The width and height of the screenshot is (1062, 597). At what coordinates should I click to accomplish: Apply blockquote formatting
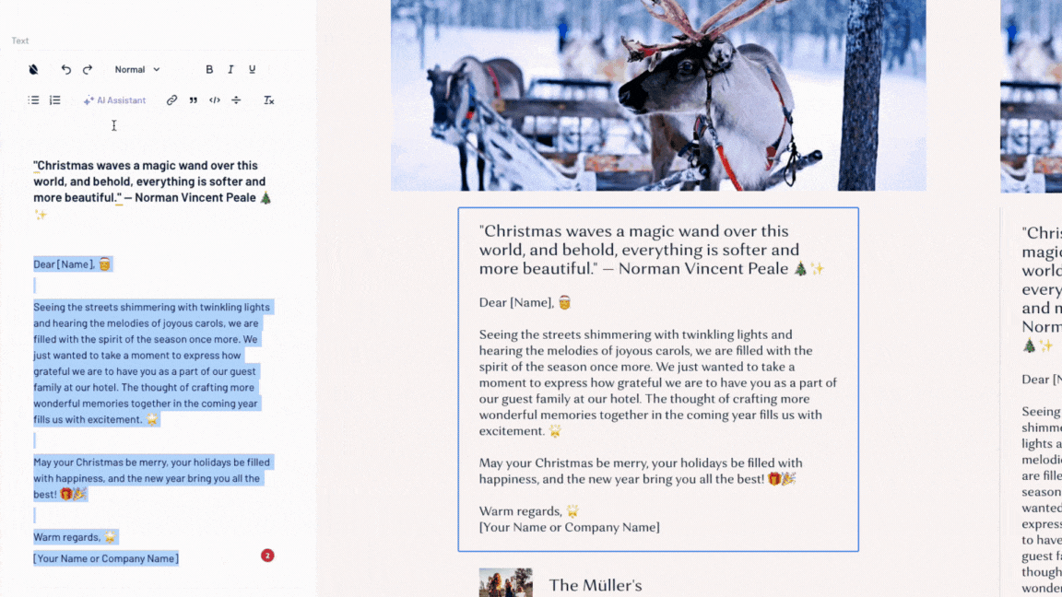pos(193,100)
